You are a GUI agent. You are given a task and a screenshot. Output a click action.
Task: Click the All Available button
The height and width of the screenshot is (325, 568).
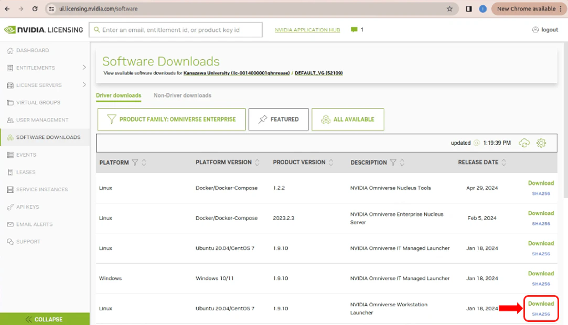coord(348,120)
